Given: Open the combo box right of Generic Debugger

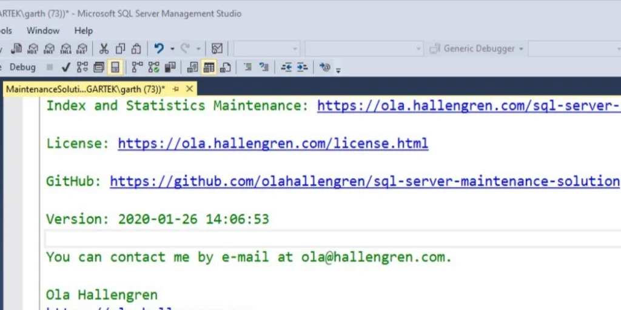Looking at the screenshot, I should coord(574,48).
